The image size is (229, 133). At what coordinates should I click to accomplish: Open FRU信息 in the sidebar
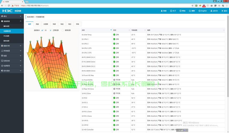coord(12,36)
